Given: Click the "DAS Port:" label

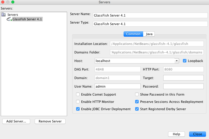Looking at the screenshot, I should pyautogui.click(x=82, y=69).
